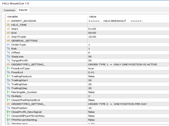Image resolution: width=169 pixels, height=126 pixels.
Task: Click the icon next to StopLoss variable
Action: [x=8, y=56]
